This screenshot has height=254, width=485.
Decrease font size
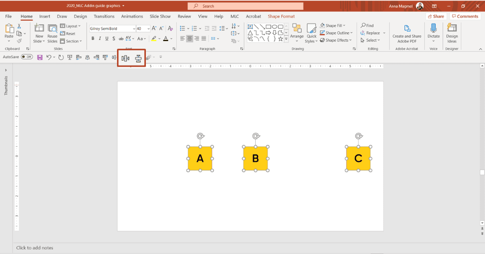(161, 28)
